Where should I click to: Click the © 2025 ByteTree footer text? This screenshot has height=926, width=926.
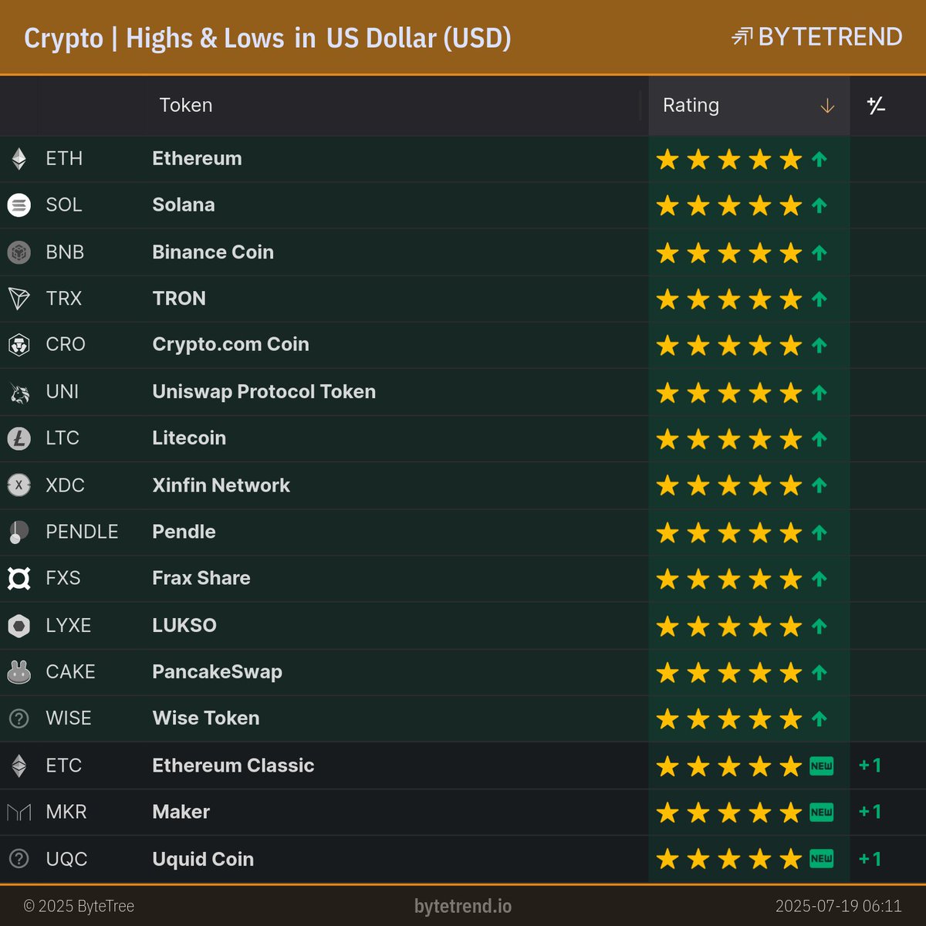(79, 906)
